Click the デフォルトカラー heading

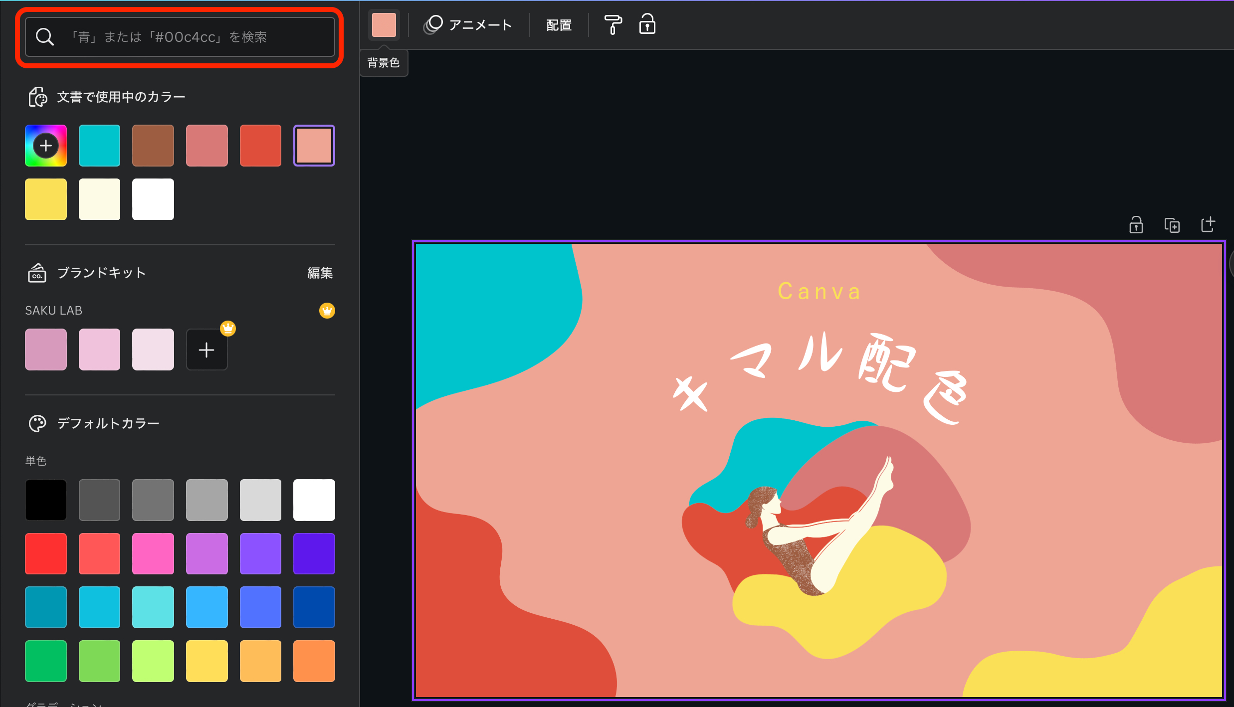[108, 423]
